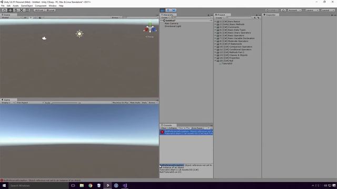Toggle Local/Global handle rotation
337x189 pixels.
point(51,10)
